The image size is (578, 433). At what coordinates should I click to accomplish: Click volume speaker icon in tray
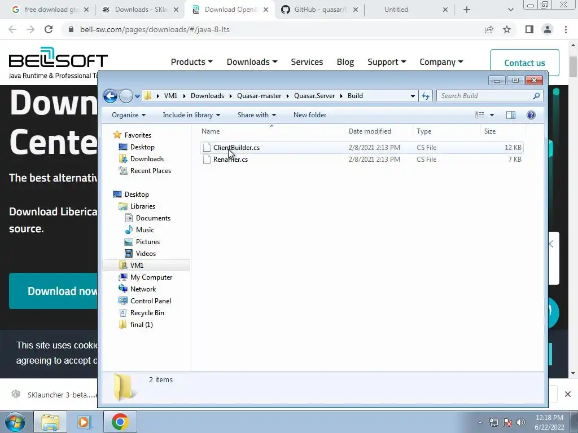click(520, 422)
